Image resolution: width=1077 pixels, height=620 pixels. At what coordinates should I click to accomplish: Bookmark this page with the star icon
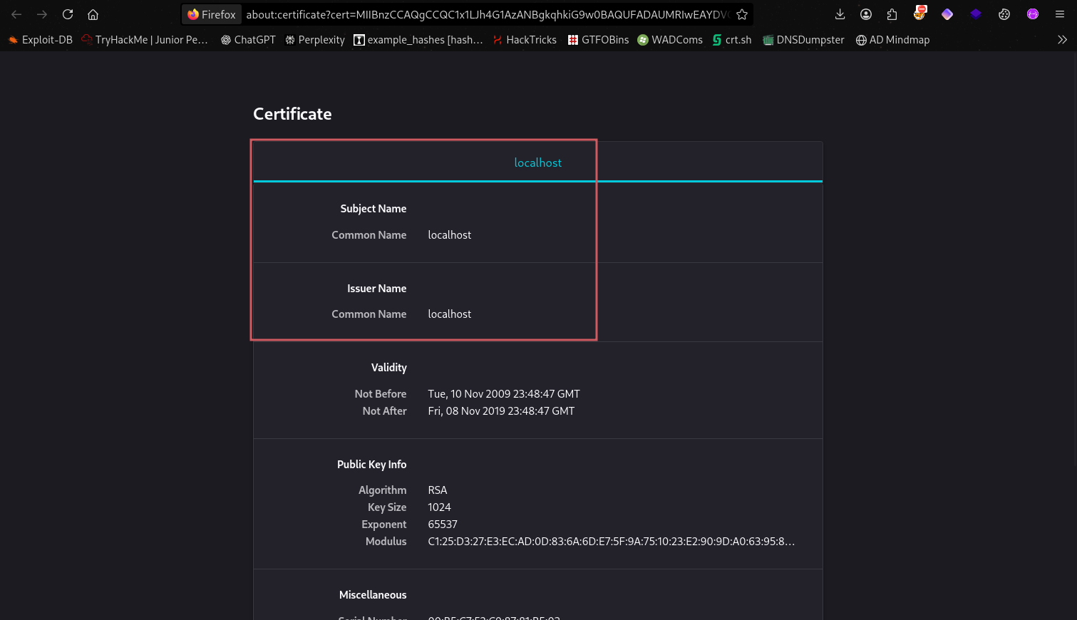pyautogui.click(x=742, y=14)
